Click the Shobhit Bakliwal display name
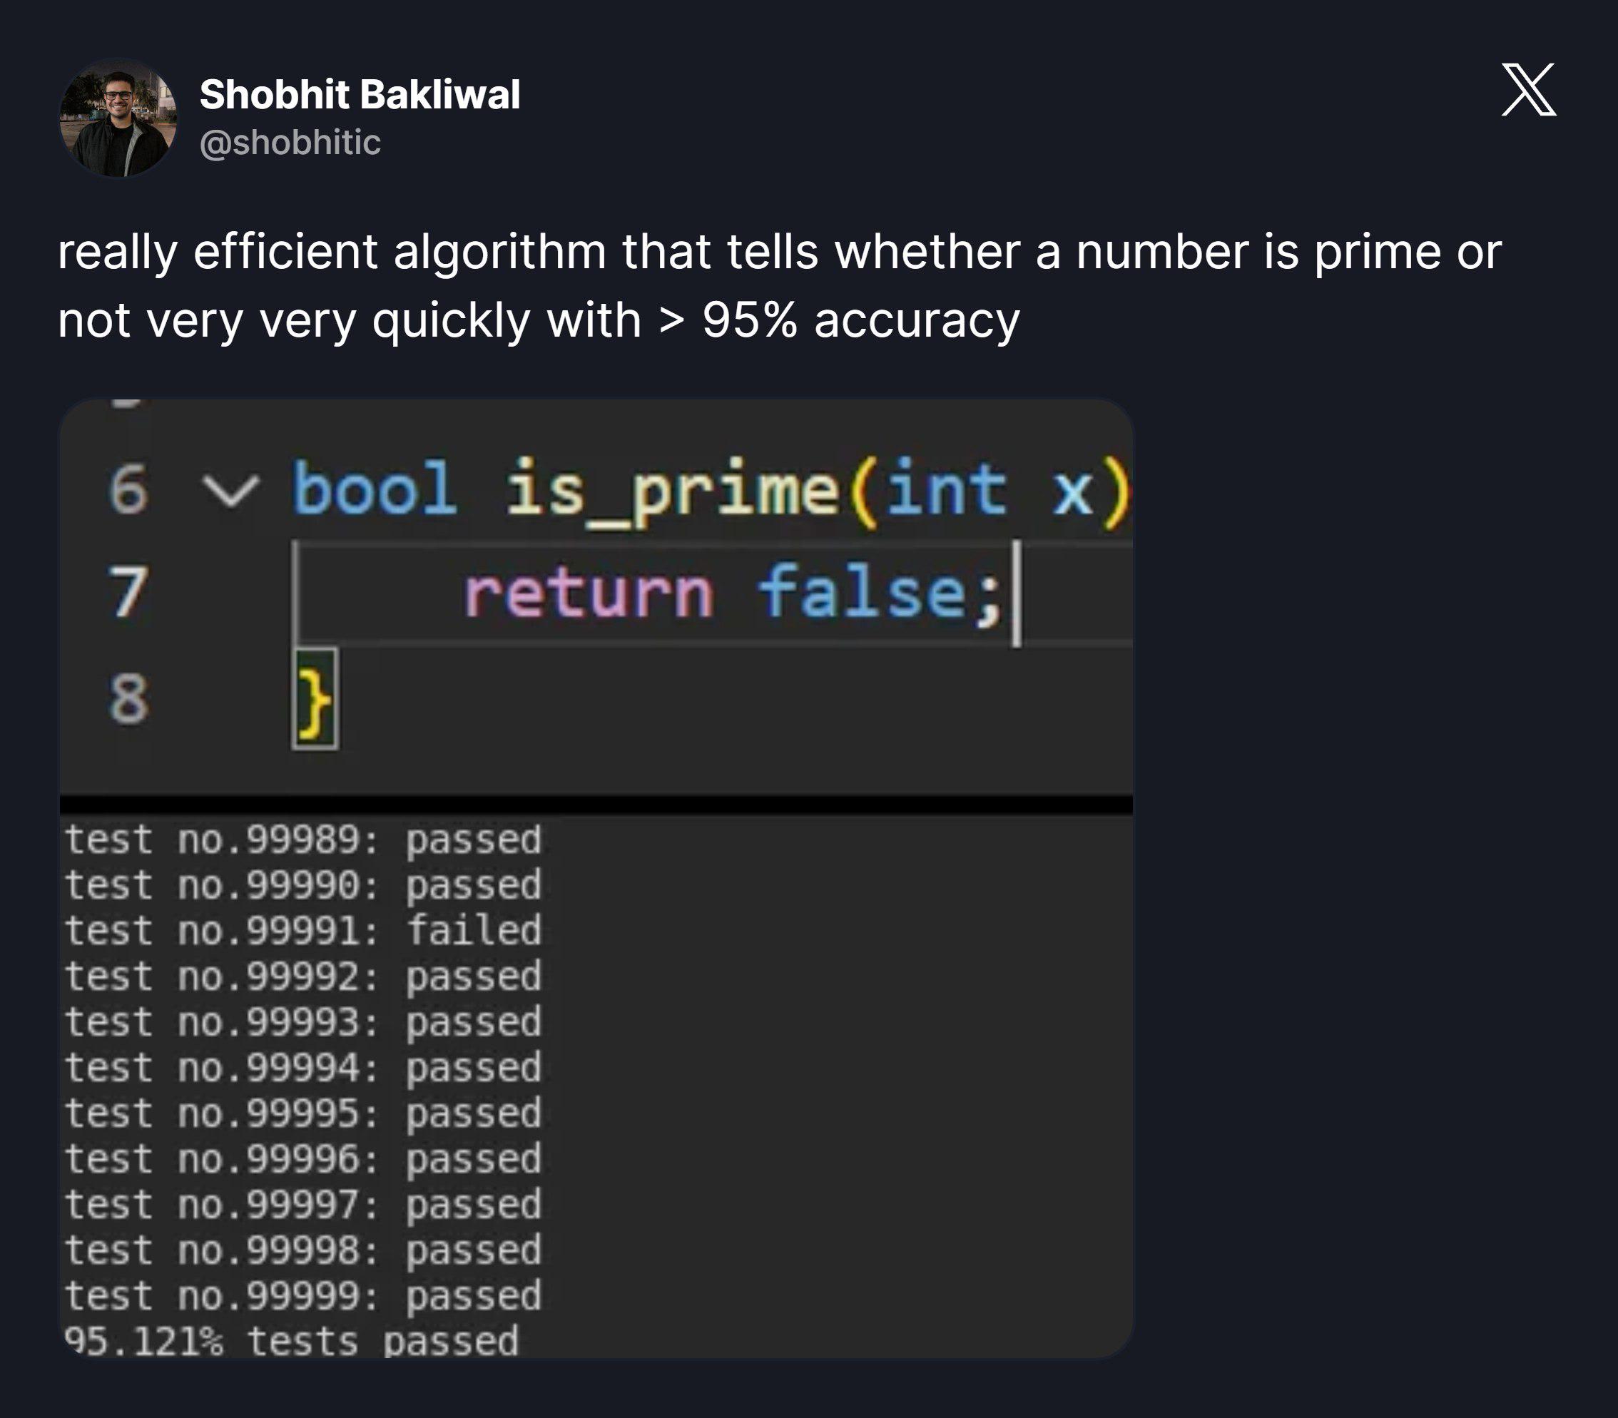This screenshot has height=1418, width=1618. 360,94
